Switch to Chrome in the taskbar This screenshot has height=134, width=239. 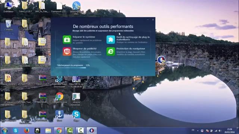[59, 131]
